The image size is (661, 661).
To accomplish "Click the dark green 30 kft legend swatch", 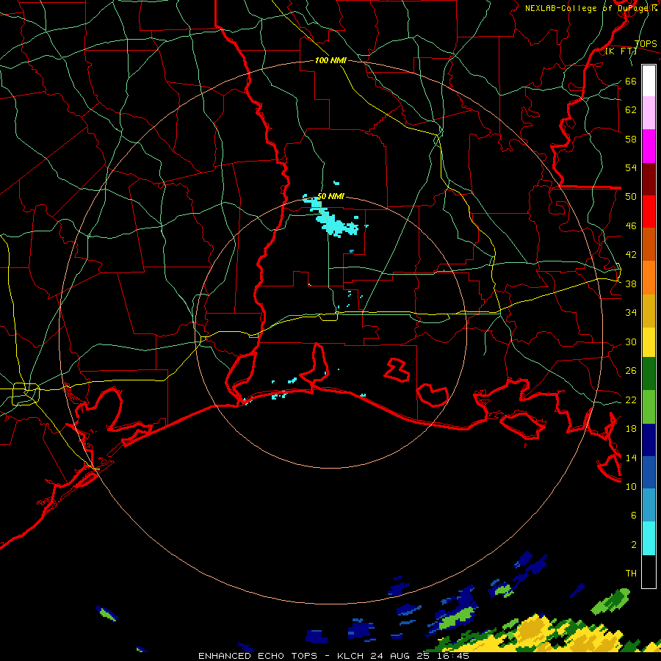I will tap(649, 374).
